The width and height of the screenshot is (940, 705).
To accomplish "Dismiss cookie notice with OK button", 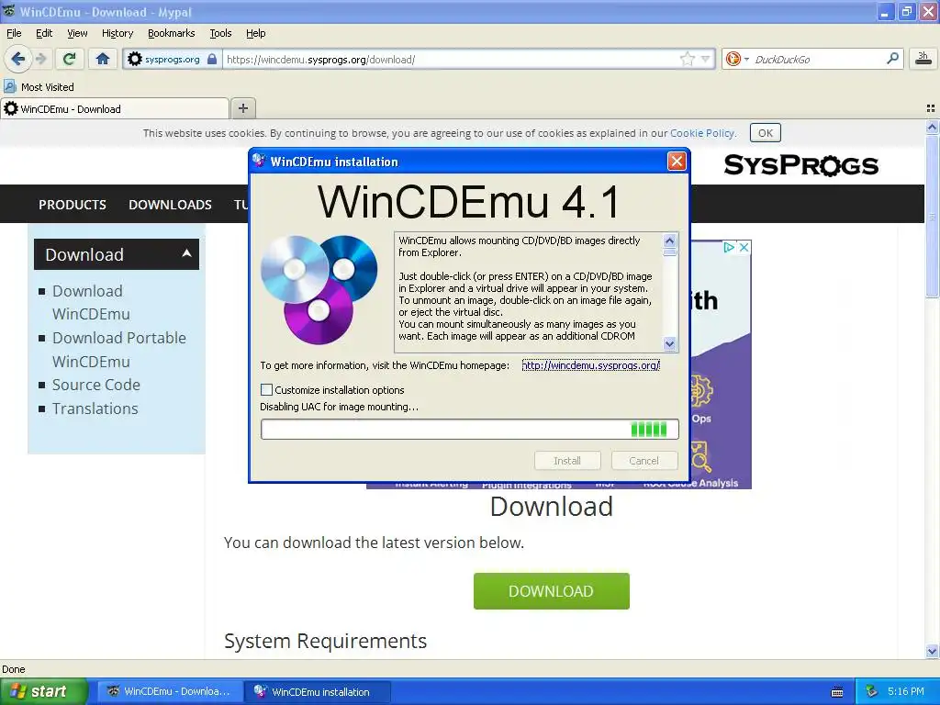I will point(765,133).
